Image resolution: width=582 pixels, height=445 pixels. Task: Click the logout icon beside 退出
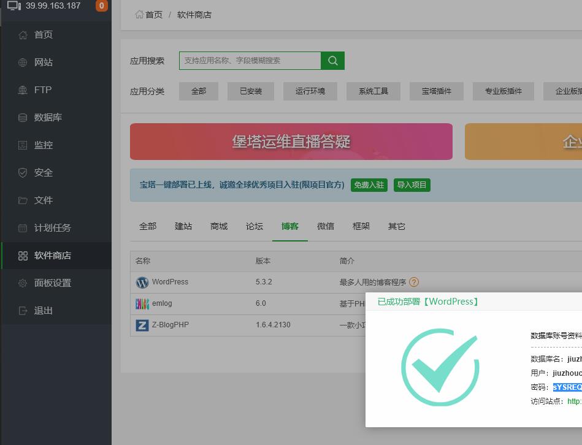coord(23,310)
